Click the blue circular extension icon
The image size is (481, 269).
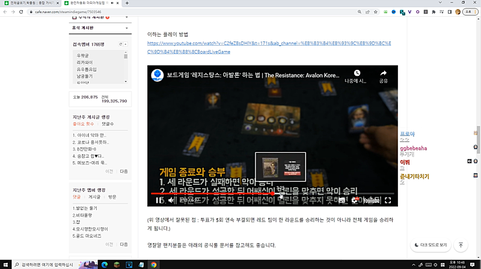pyautogui.click(x=394, y=11)
